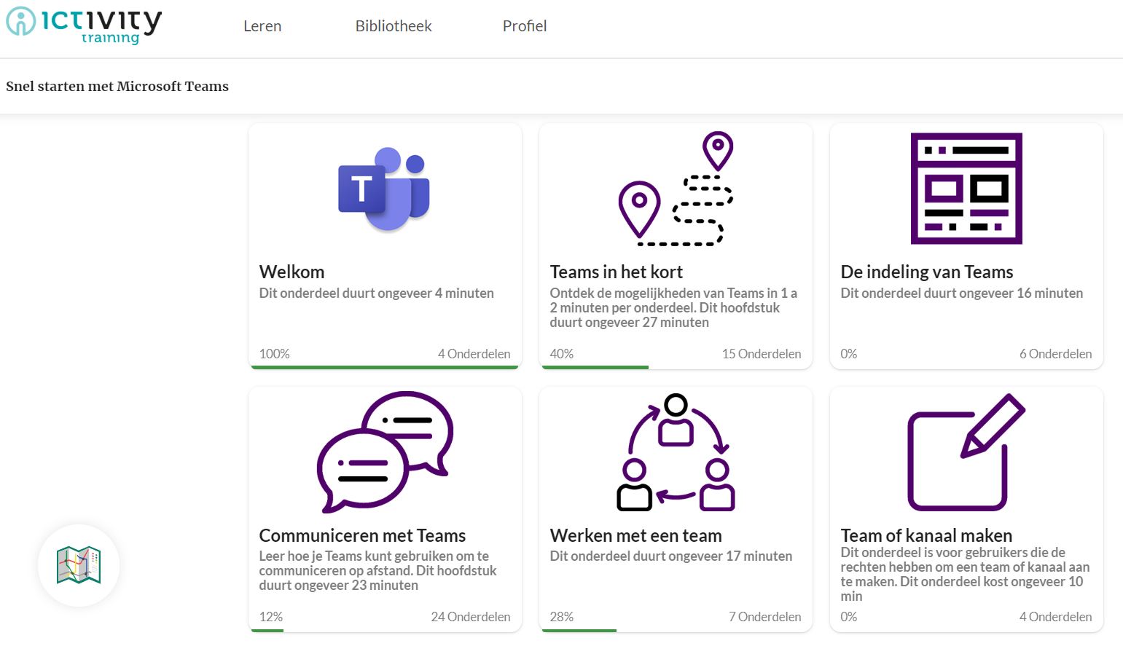The width and height of the screenshot is (1123, 646).
Task: Click "6 Onderdelen" count
Action: [x=1055, y=353]
